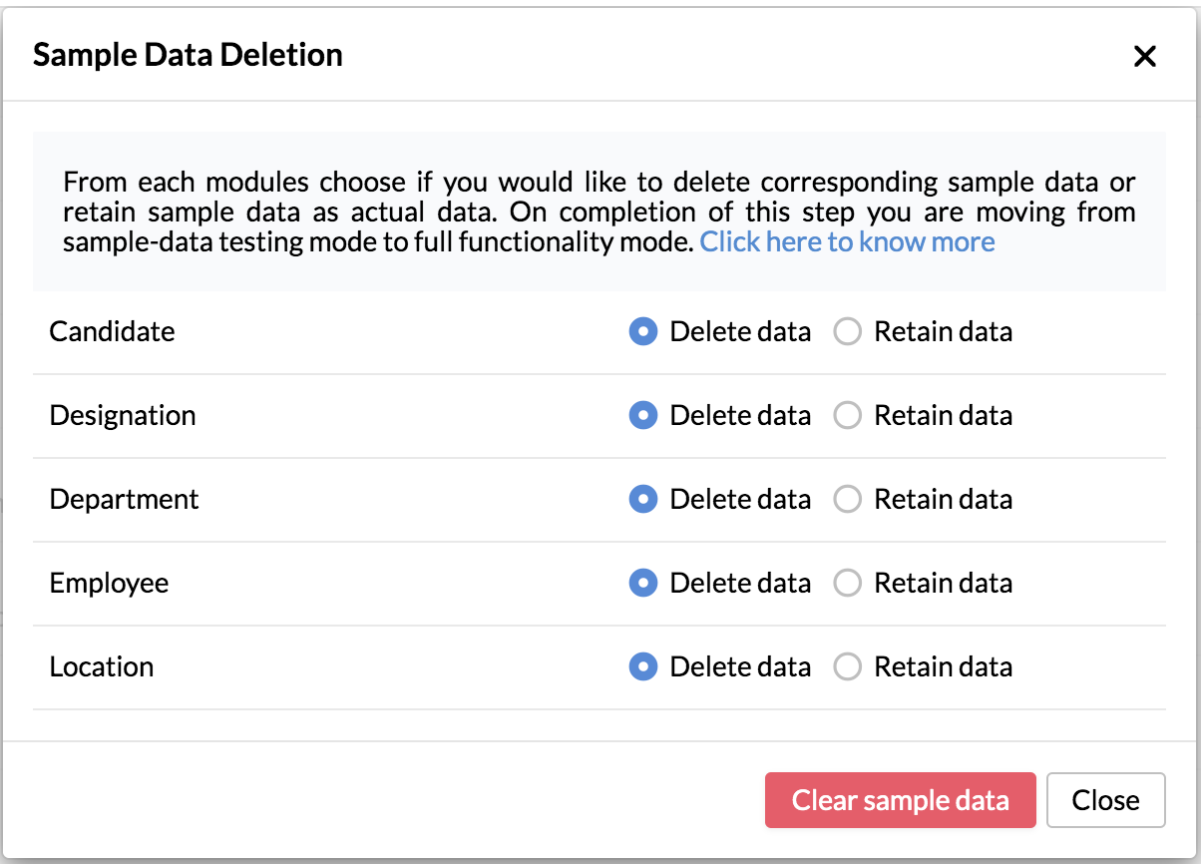Choose Delete data for Designation
Viewport: 1201px width, 864px height.
point(643,416)
